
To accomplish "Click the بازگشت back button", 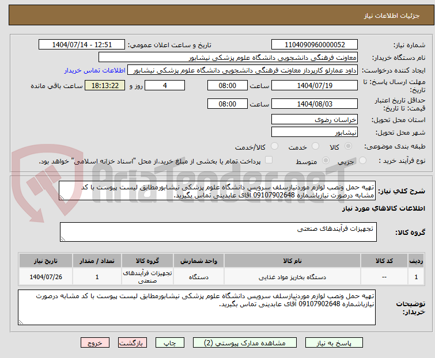I will pos(133,343).
